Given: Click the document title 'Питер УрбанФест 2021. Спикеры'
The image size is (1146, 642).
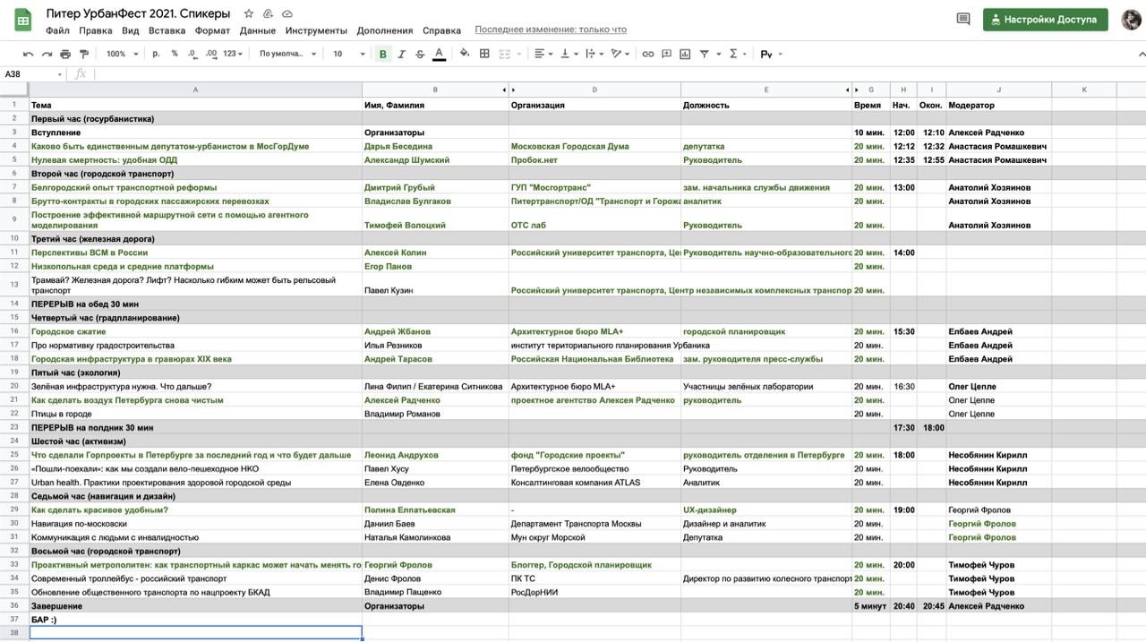Looking at the screenshot, I should tap(138, 13).
